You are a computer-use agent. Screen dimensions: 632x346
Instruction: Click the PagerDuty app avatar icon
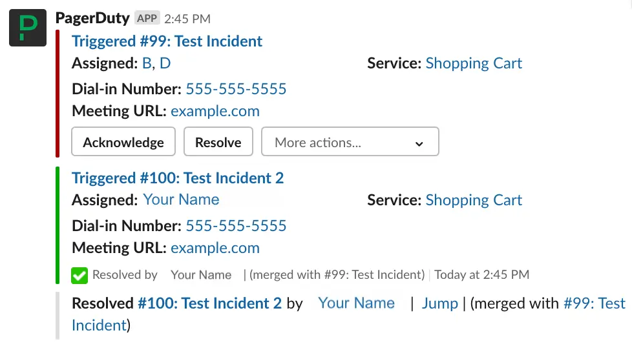tap(28, 28)
